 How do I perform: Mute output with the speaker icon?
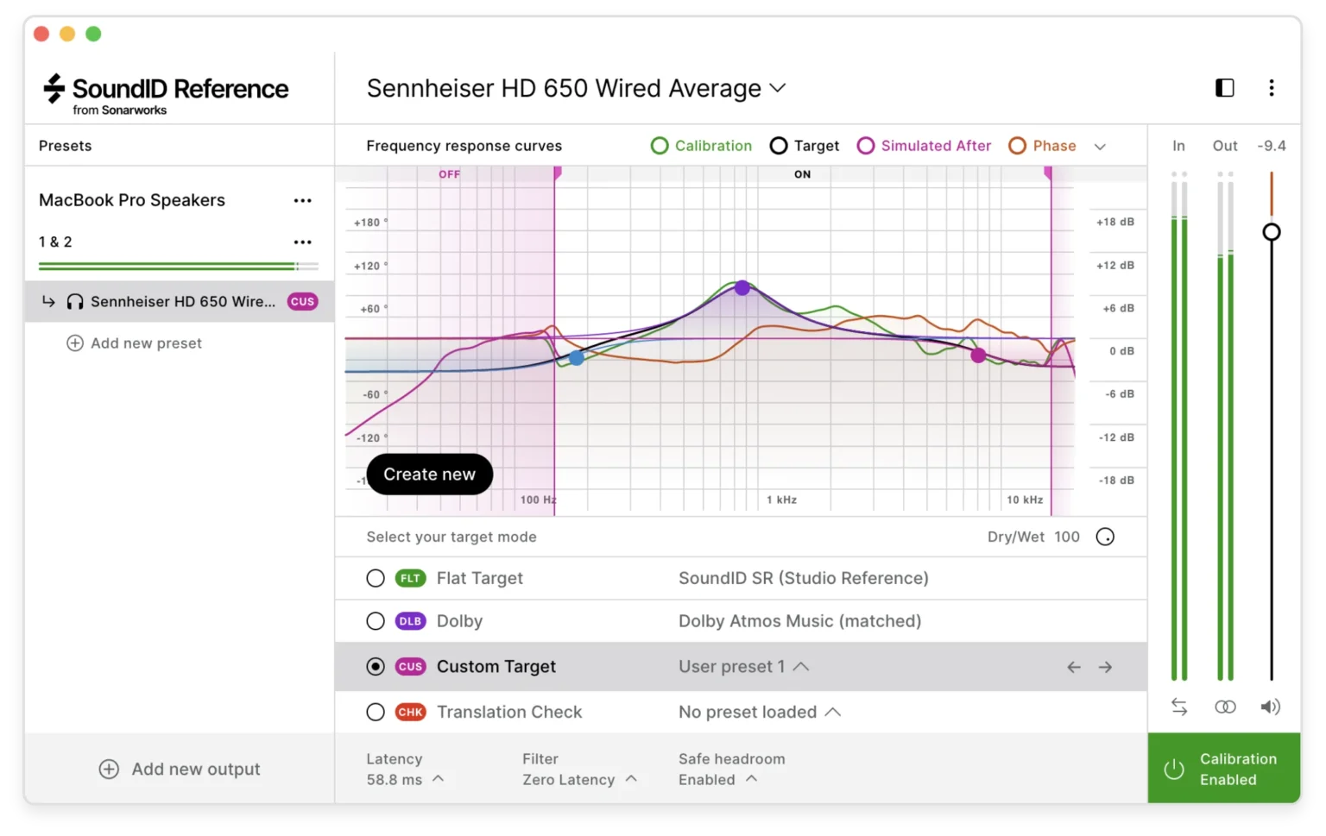coord(1270,707)
